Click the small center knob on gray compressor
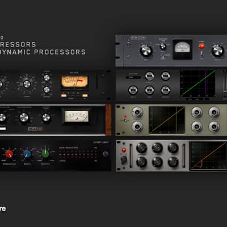227x227 pixels. (163, 46)
